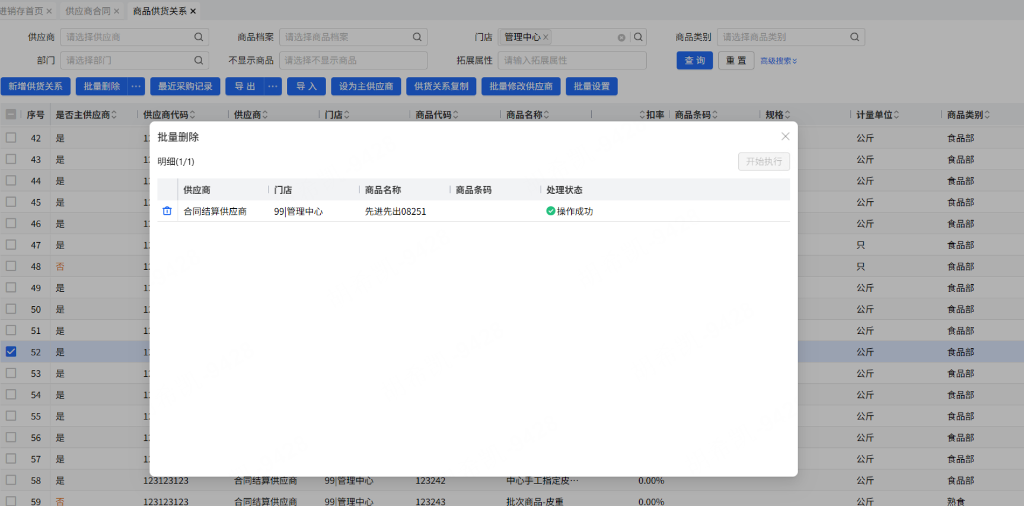Toggle the select-all checkbox in the table header

point(11,114)
